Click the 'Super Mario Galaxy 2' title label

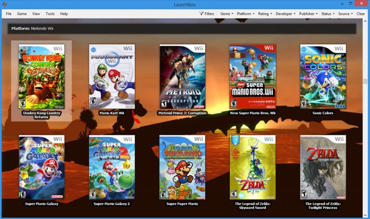tap(112, 203)
